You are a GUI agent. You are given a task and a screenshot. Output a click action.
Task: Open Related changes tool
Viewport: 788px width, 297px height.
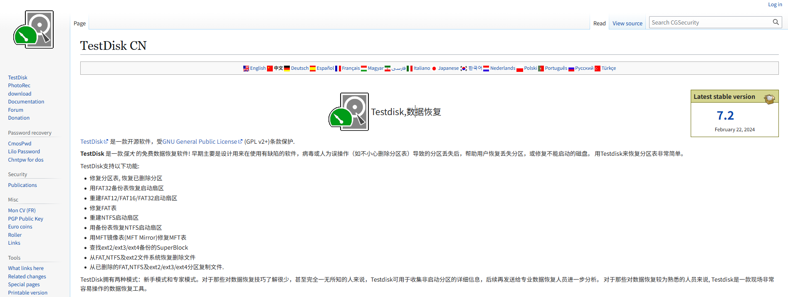click(x=27, y=277)
